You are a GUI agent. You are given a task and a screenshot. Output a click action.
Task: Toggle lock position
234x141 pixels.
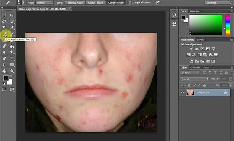click(199, 85)
